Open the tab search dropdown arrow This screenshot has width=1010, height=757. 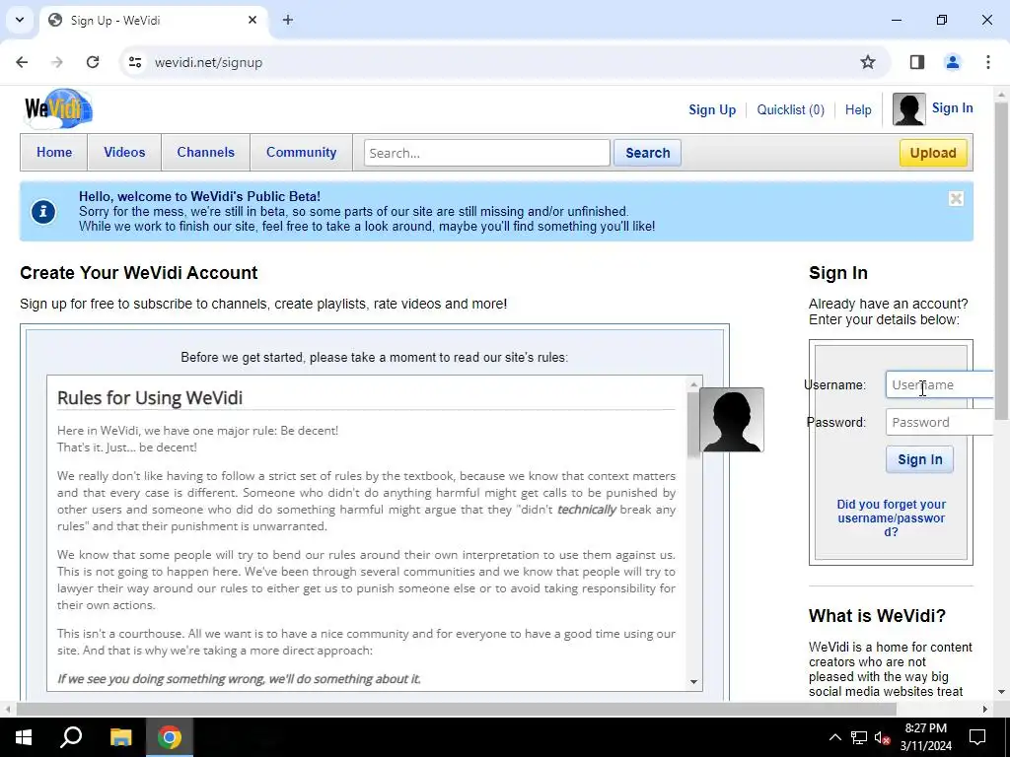20,20
